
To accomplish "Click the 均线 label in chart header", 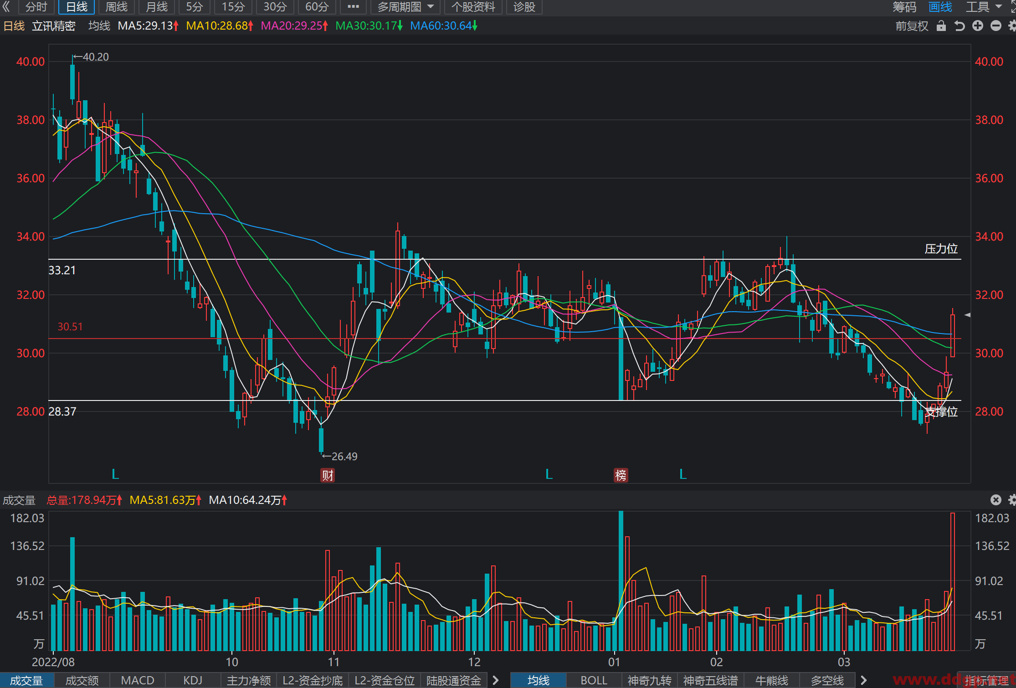I will coord(99,26).
